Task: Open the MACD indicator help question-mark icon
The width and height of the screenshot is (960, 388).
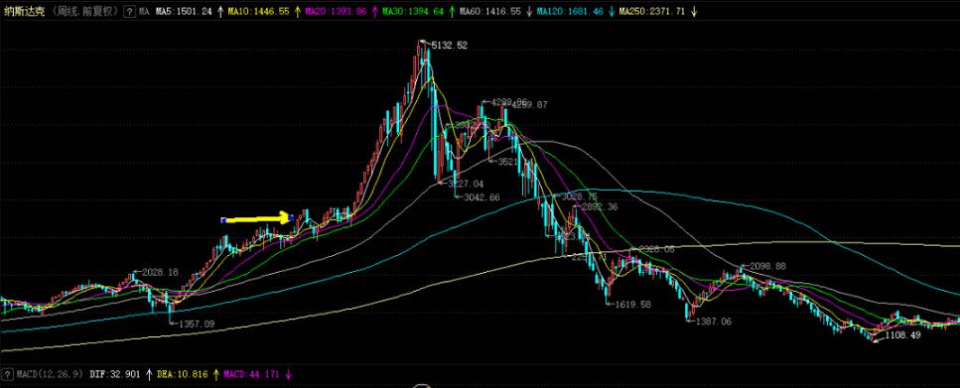Action: coord(7,373)
